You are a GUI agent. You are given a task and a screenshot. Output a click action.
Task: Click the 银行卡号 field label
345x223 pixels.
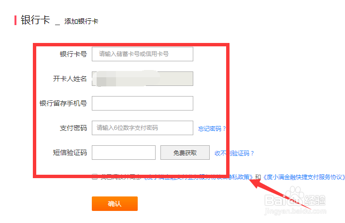pyautogui.click(x=70, y=54)
